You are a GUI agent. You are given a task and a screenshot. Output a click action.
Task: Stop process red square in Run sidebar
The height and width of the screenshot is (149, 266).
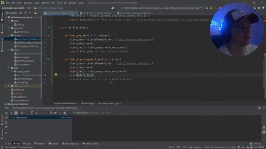tap(6, 133)
